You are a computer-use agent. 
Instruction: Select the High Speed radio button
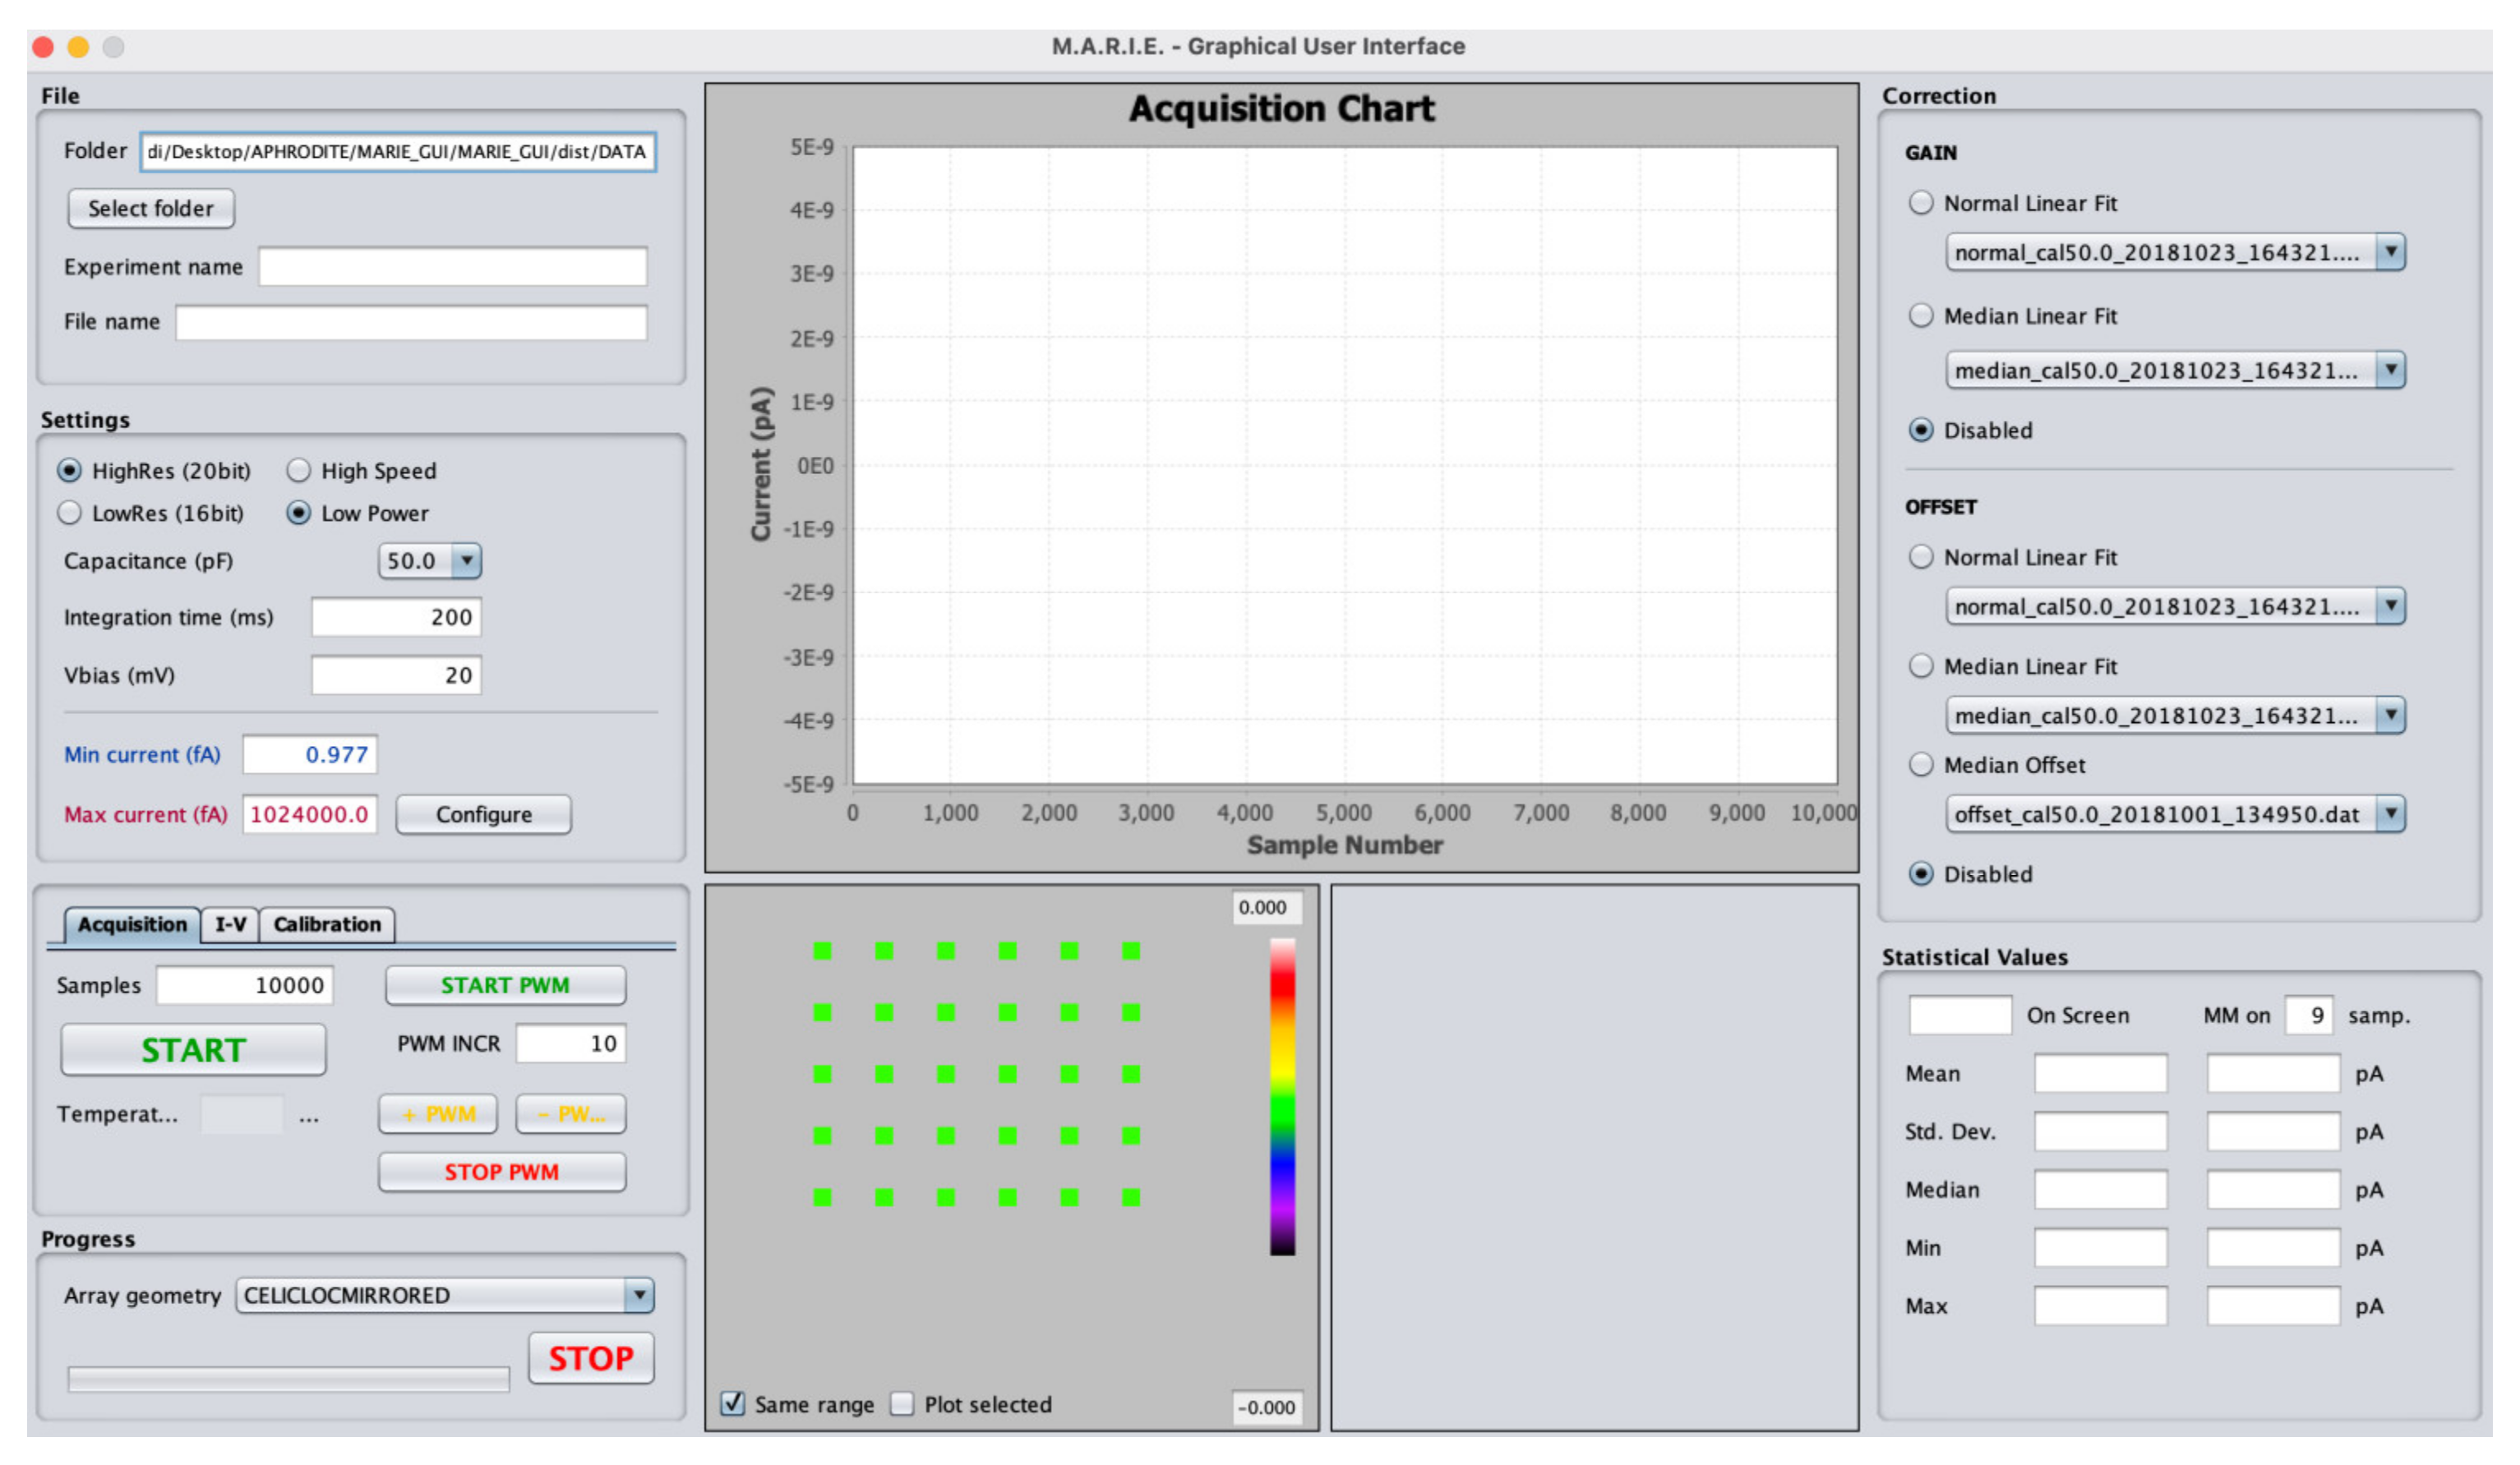tap(299, 470)
